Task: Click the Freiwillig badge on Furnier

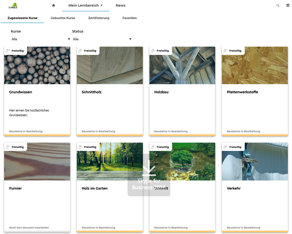Action: pos(15,147)
